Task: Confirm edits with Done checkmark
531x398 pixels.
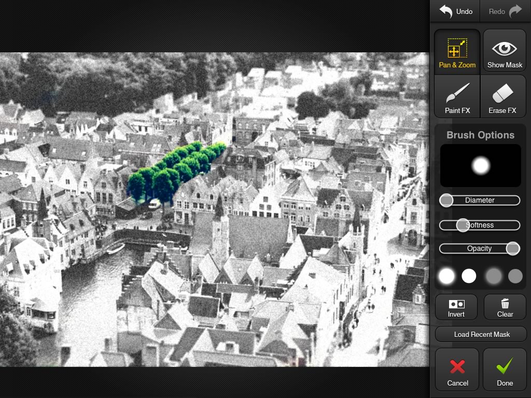Action: click(505, 369)
